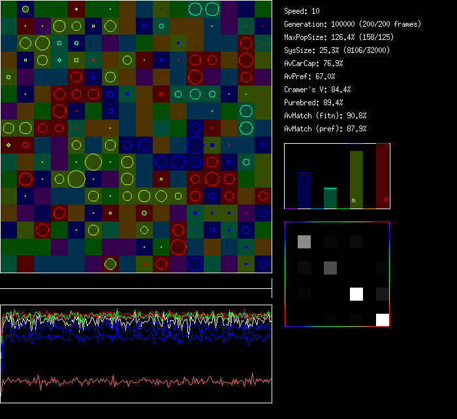Click the dark red bar labeled f
This screenshot has height=419, width=457.
coord(383,176)
